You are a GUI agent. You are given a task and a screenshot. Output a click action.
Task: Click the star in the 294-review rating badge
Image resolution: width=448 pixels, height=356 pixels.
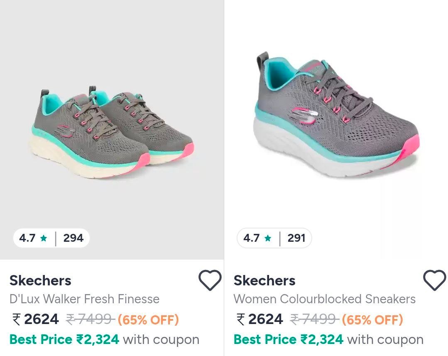click(x=44, y=238)
